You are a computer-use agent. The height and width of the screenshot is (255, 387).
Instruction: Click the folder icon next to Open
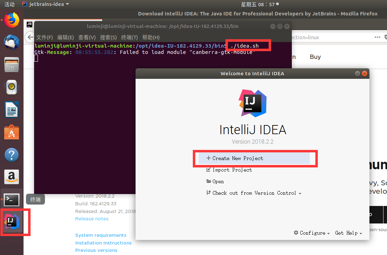coord(209,181)
